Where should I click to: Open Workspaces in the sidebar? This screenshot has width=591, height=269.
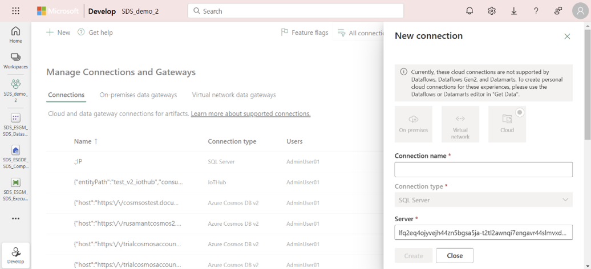(x=15, y=61)
